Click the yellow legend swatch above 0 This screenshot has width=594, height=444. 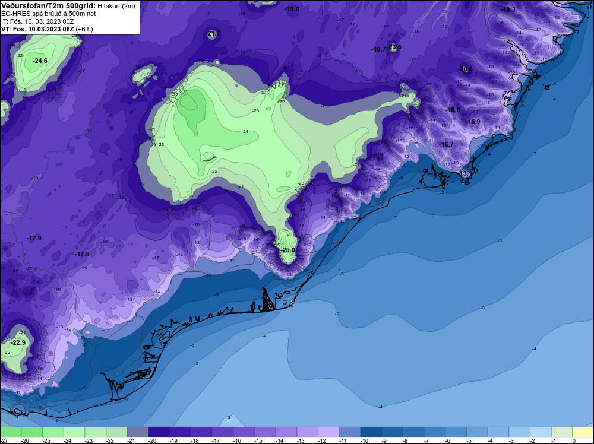583,432
